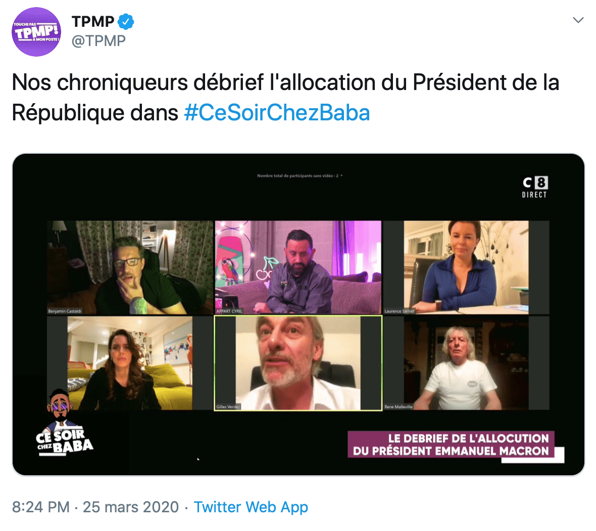Select the bottom-left tile with yellow sofa
596x531 pixels.
coord(130,363)
